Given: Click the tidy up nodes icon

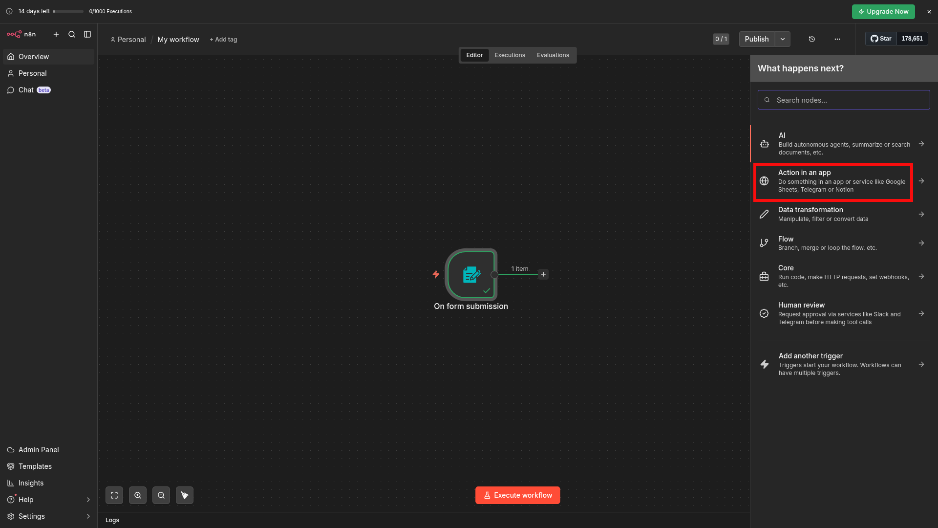Looking at the screenshot, I should point(185,495).
